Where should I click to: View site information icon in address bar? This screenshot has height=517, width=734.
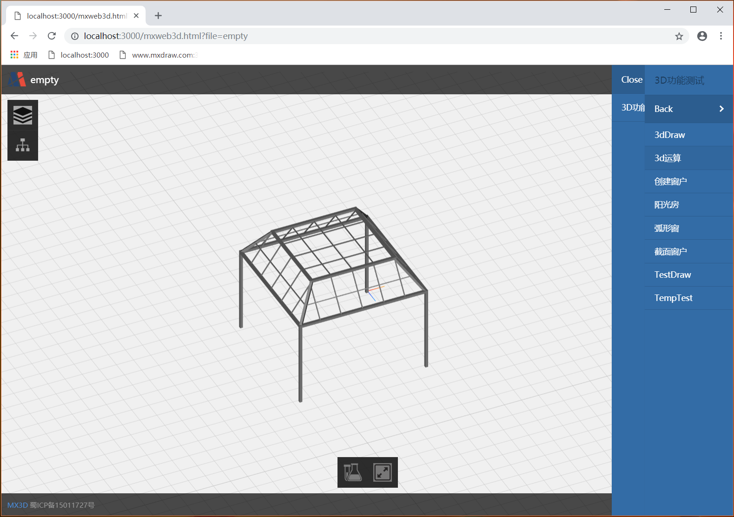(x=75, y=36)
